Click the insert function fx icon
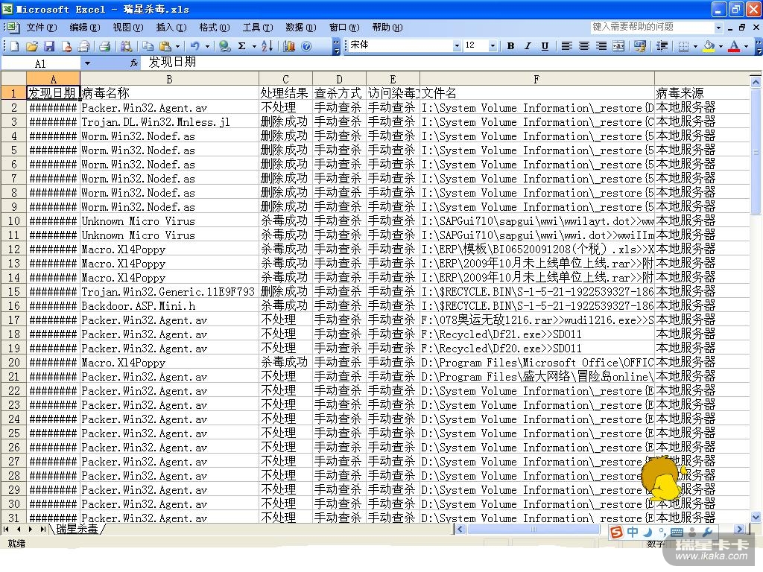Viewport: 763px width, 572px height. [134, 63]
